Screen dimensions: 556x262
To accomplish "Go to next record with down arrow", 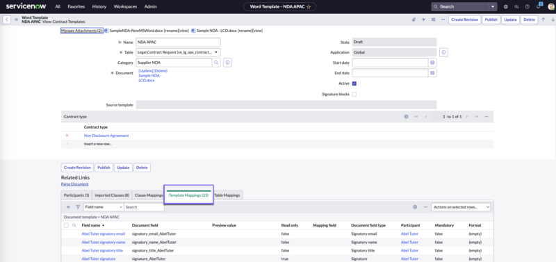I will click(553, 19).
